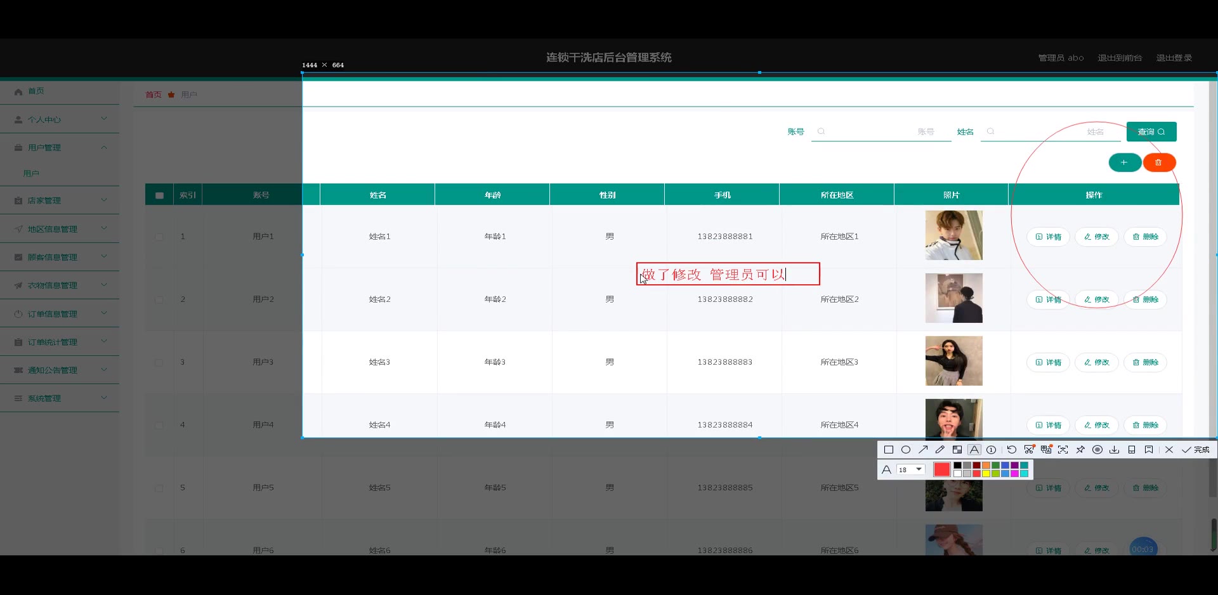Click the home icon beside 首页 in sidebar
1218x595 pixels.
point(18,91)
